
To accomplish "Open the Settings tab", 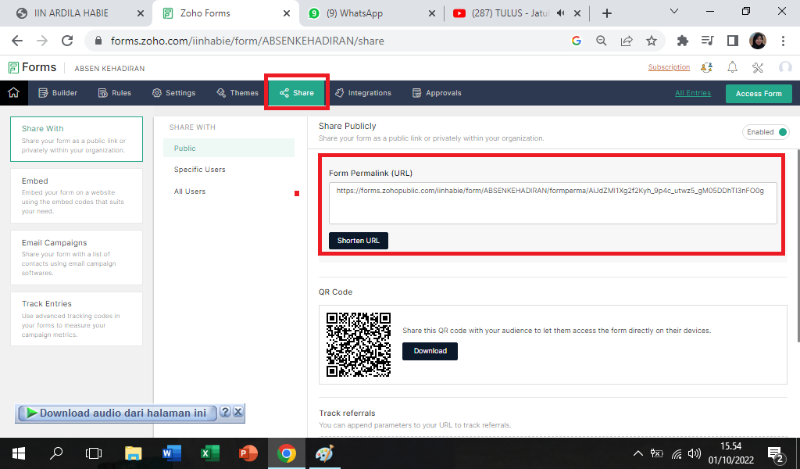I will pyautogui.click(x=174, y=93).
